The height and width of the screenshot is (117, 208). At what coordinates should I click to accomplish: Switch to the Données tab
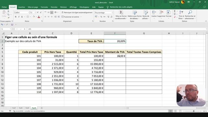(54, 7)
